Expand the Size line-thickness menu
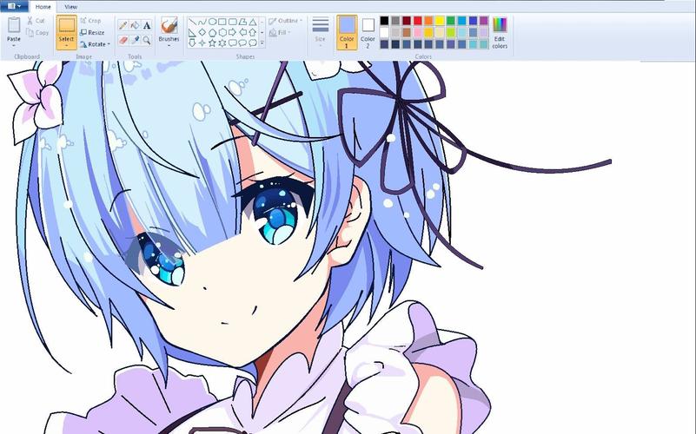Screen dimensions: 696x434 (x=320, y=32)
